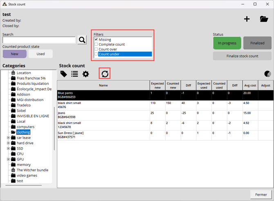Click inside the Search text field
Image resolution: width=274 pixels, height=201 pixels.
point(39,40)
